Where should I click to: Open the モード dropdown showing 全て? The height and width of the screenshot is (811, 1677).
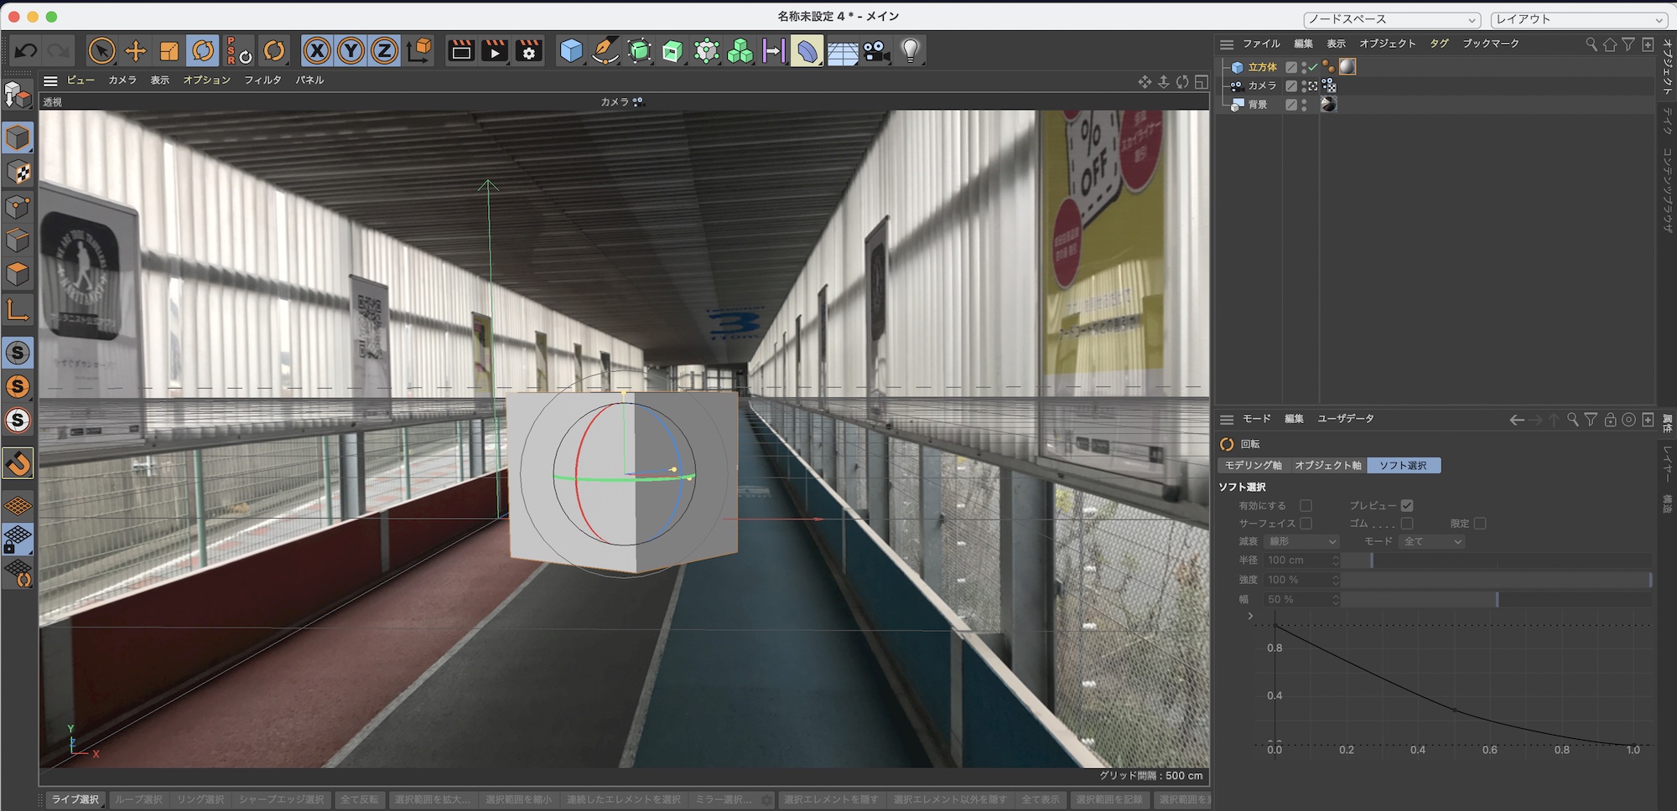(x=1432, y=541)
